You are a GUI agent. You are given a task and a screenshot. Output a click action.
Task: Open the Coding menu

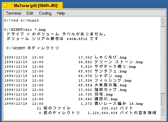pos(45,13)
